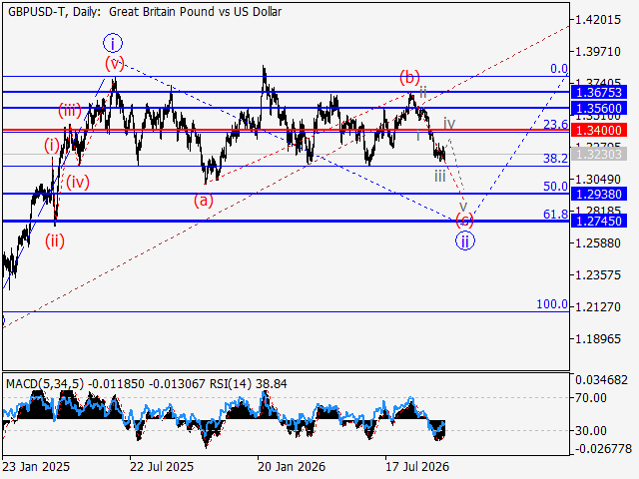The height and width of the screenshot is (479, 639).
Task: Select the red 1.34000 price label
Action: (x=599, y=131)
